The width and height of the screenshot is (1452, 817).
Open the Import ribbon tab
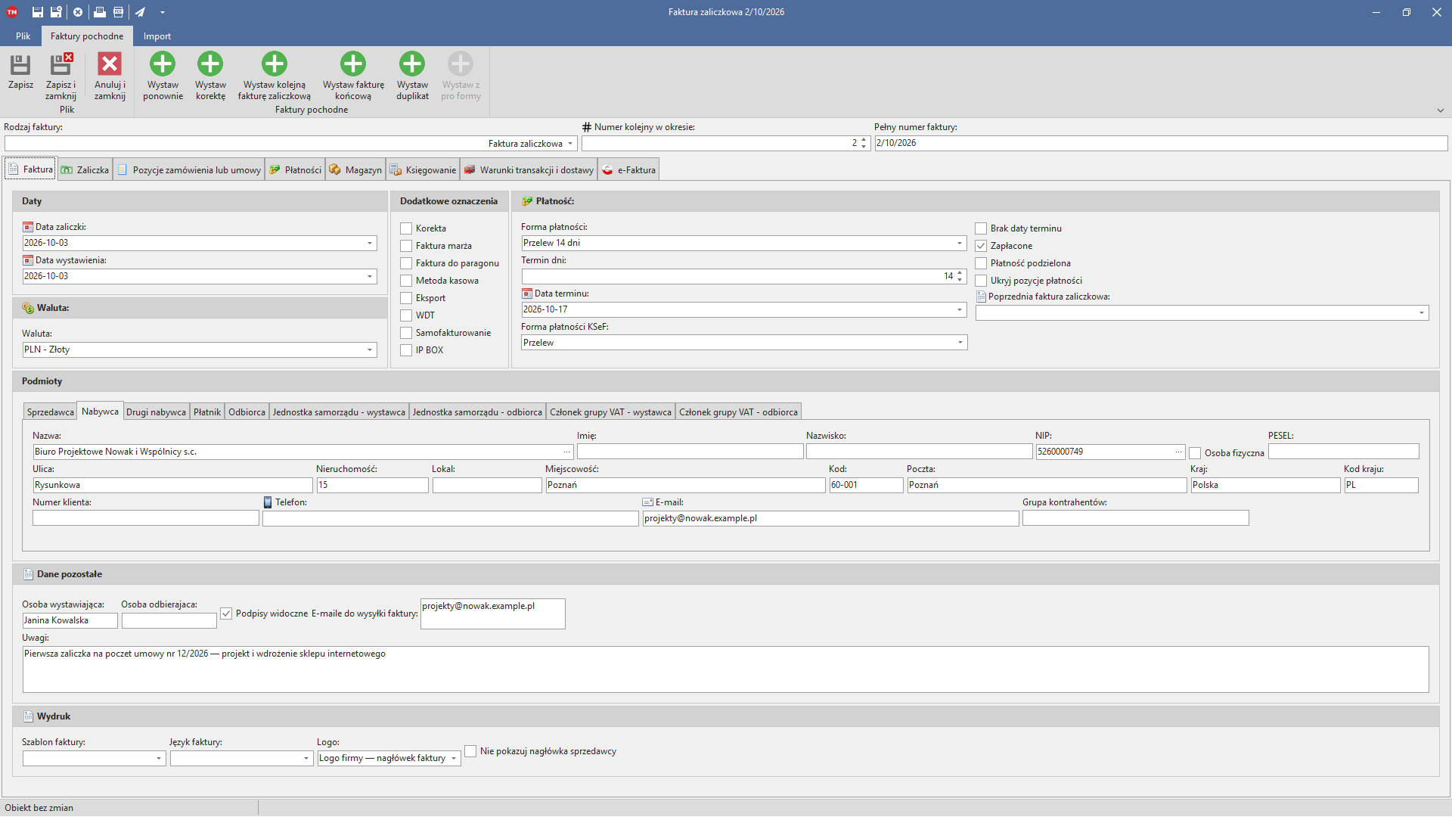pyautogui.click(x=157, y=36)
